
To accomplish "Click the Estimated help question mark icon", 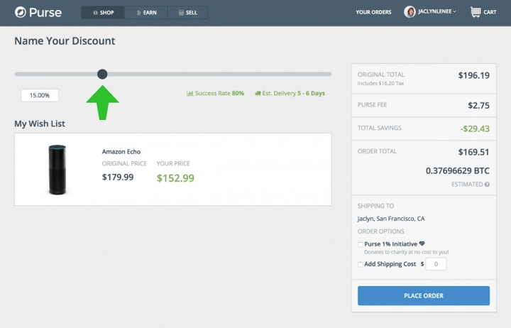I will click(487, 185).
